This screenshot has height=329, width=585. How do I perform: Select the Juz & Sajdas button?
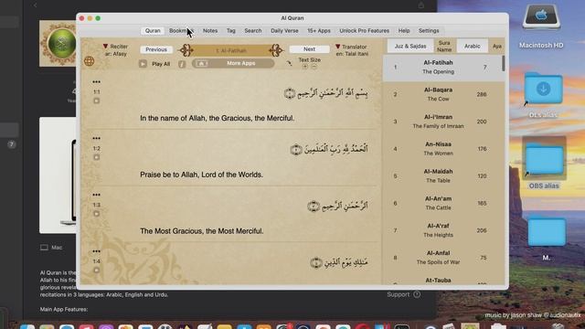coord(410,46)
